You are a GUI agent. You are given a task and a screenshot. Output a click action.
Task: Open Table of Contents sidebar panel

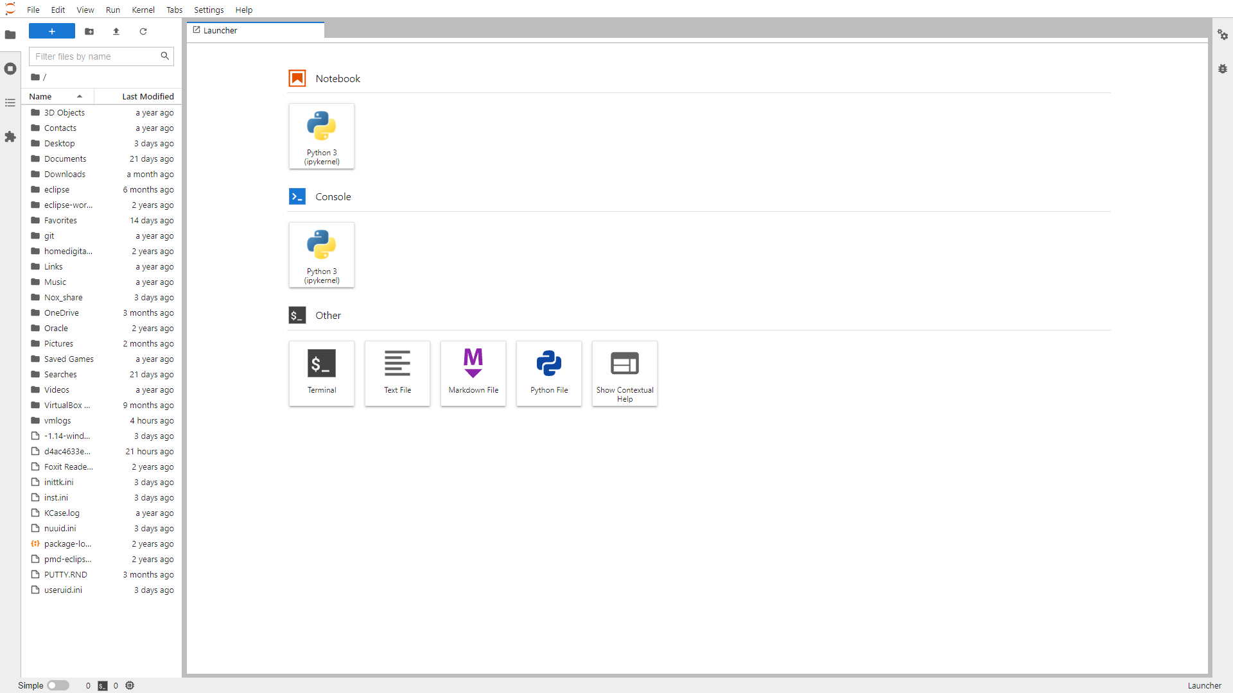tap(10, 103)
